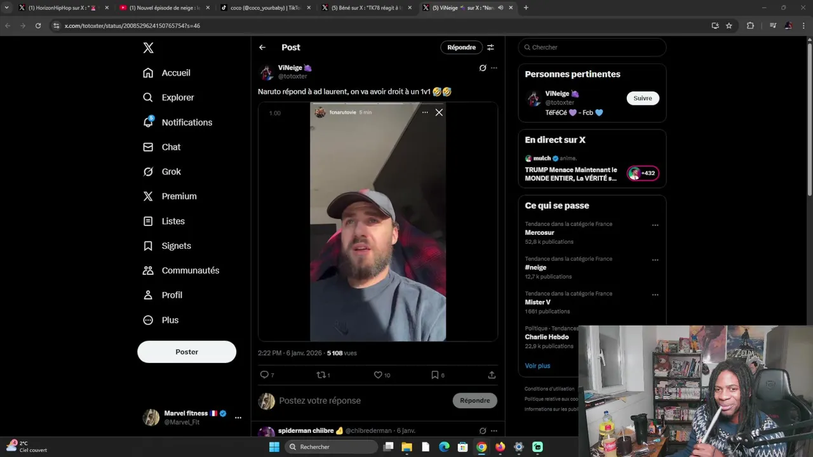
Task: Open the post date 6 janv. 2026
Action: [290, 353]
